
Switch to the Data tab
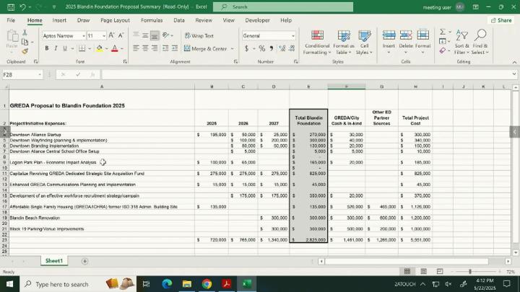point(179,20)
